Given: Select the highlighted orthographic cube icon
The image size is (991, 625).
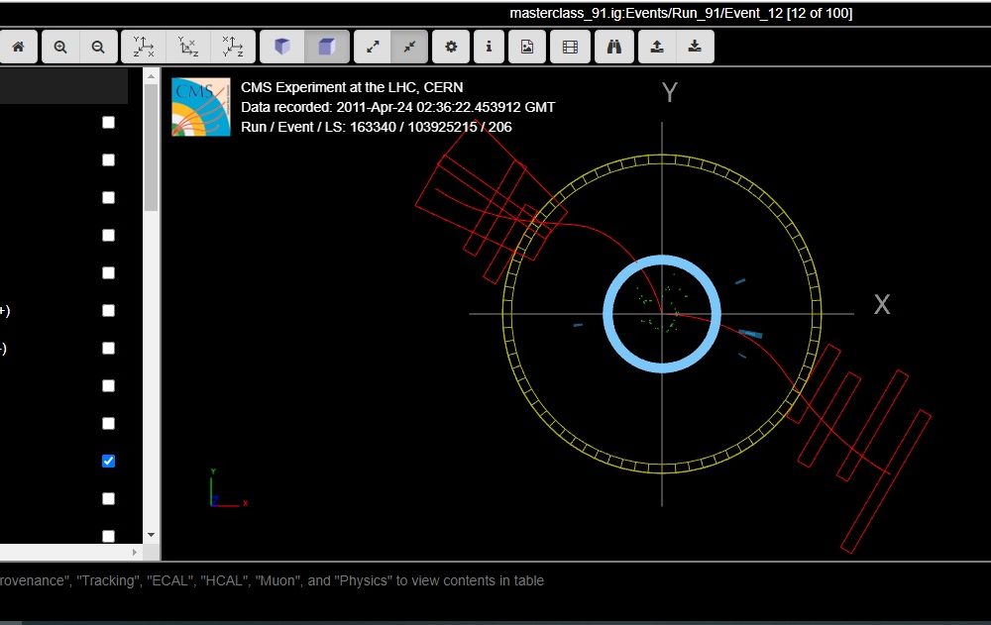Looking at the screenshot, I should coord(326,47).
